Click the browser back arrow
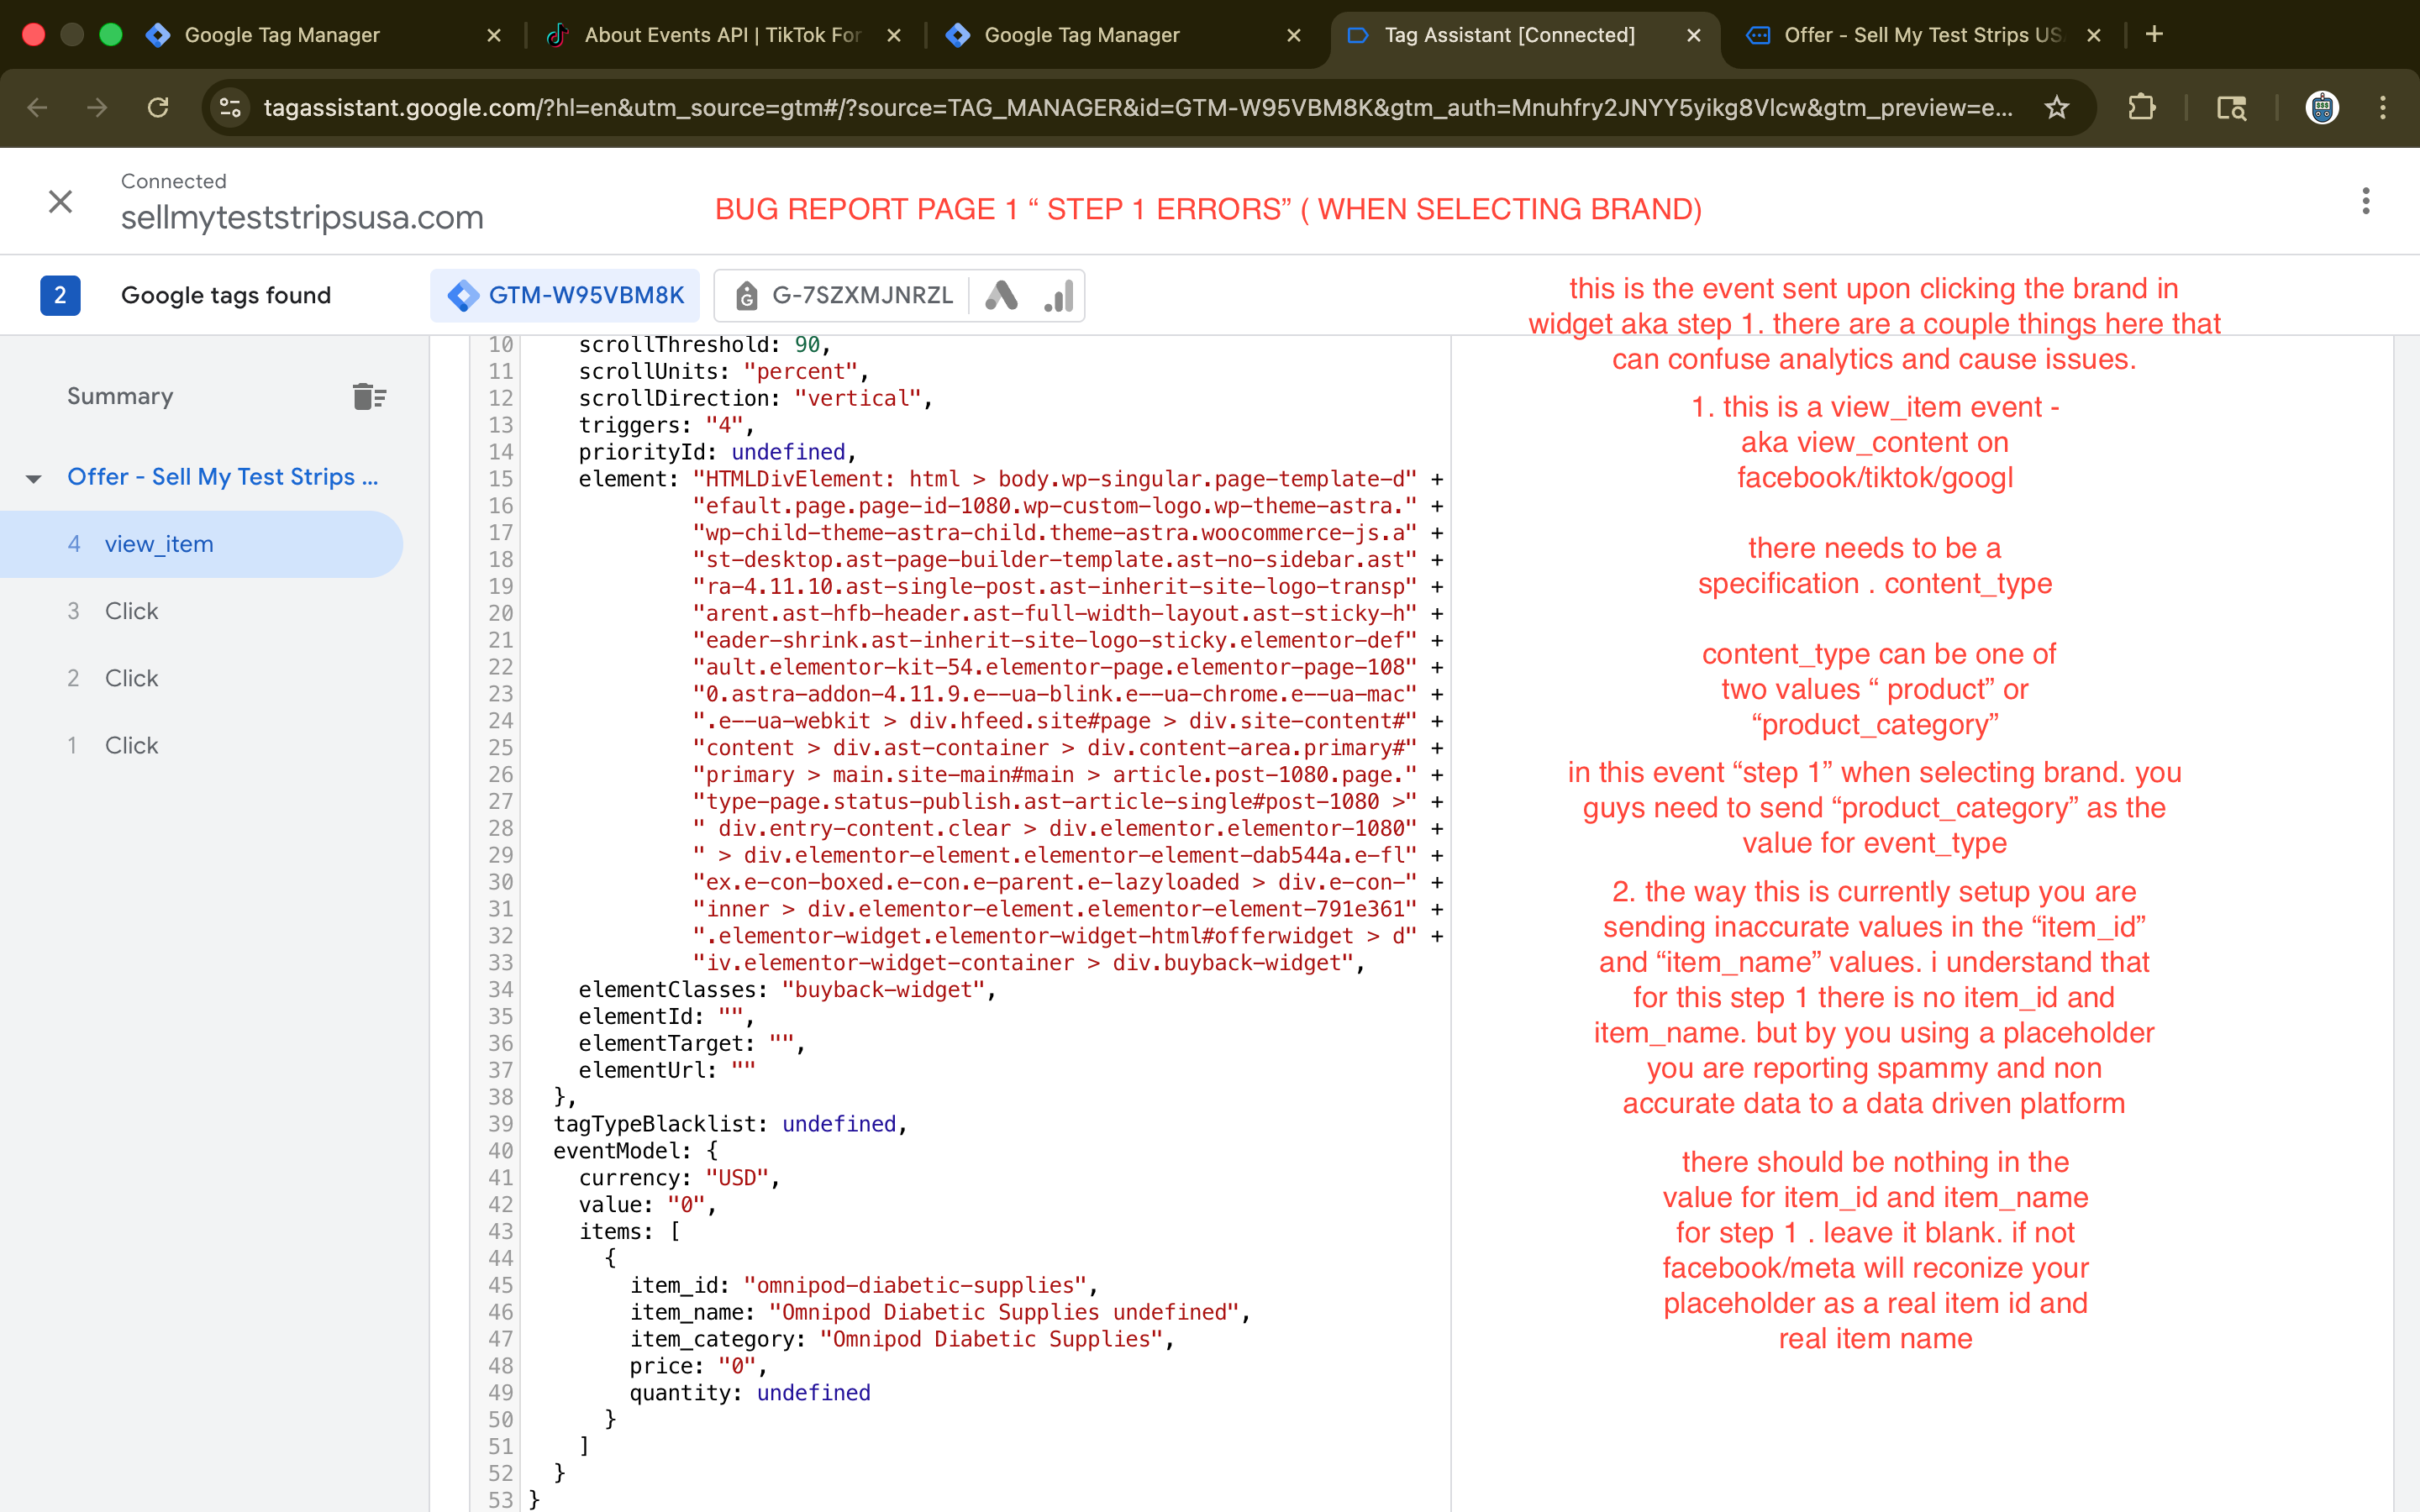Viewport: 2420px width, 1512px height. coord(37,107)
